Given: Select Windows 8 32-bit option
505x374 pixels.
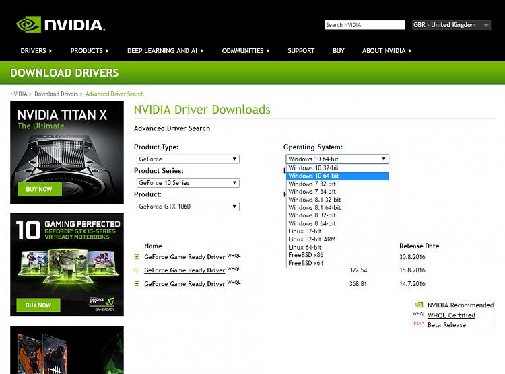Looking at the screenshot, I should tap(337, 215).
